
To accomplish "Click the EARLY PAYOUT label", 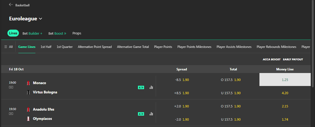I will [x=293, y=60].
